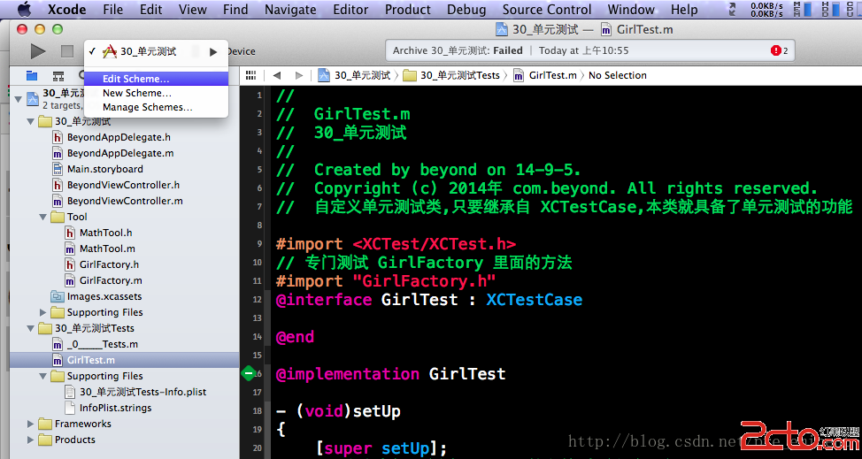The width and height of the screenshot is (862, 459).
Task: Switch to the Symbol navigator icon
Action: 58,76
